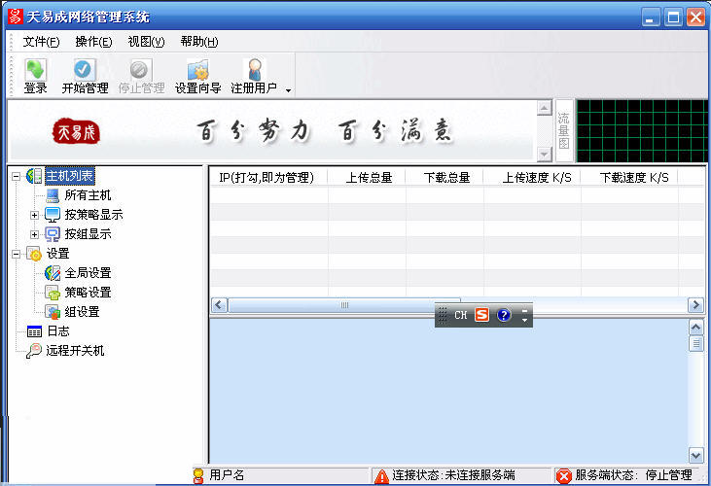711x486 pixels.
Task: Sort by 下载速度 K/S column header
Action: click(x=629, y=177)
